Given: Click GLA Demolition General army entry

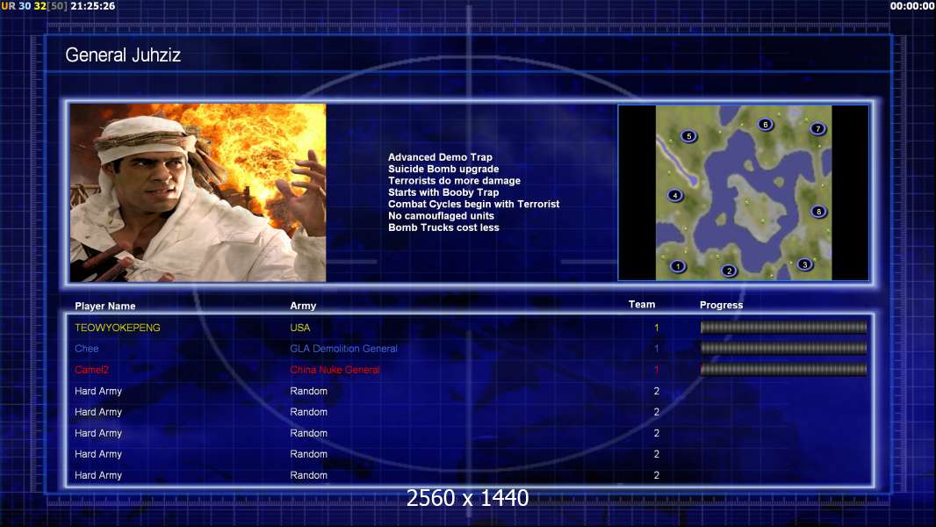Looking at the screenshot, I should [344, 349].
